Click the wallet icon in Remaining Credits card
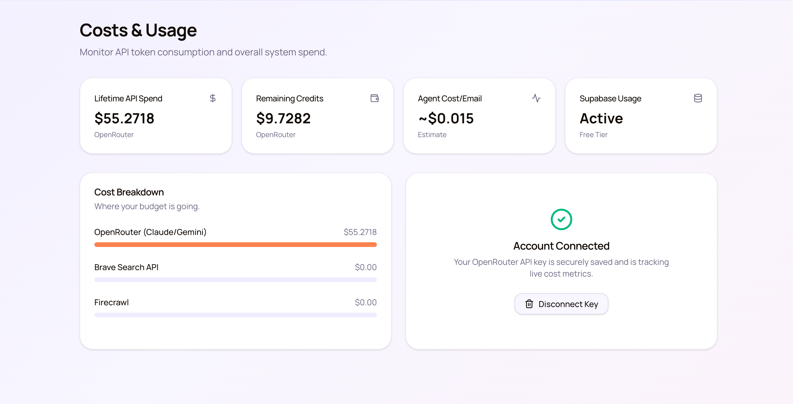This screenshot has height=404, width=793. pos(374,98)
